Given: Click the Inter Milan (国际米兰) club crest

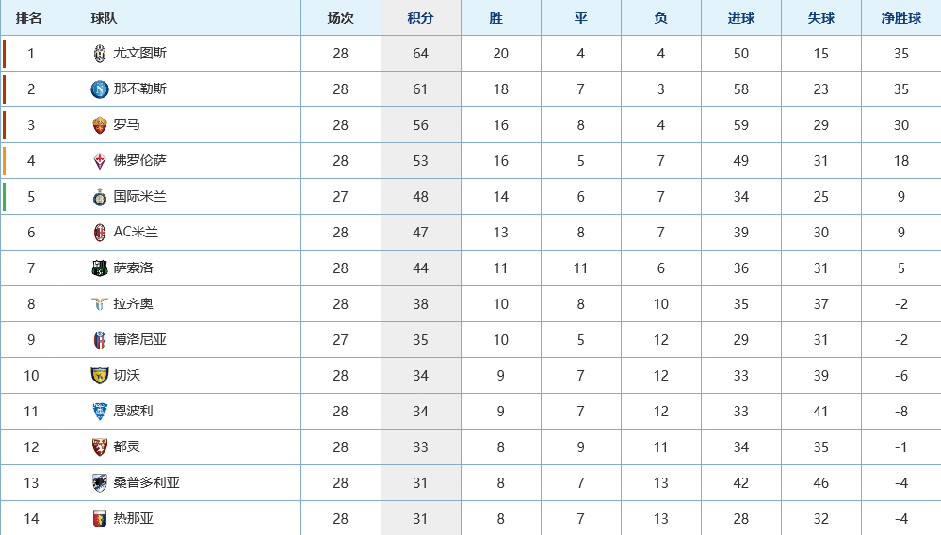Looking at the screenshot, I should pyautogui.click(x=100, y=197).
